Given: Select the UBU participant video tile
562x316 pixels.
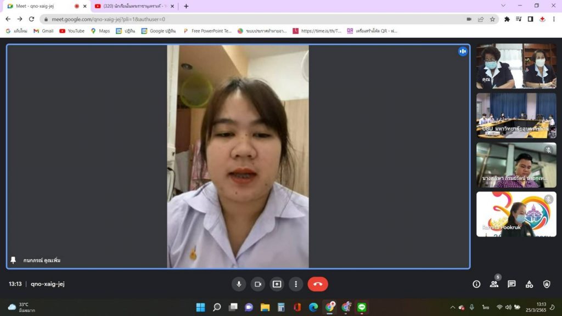Looking at the screenshot, I should click(516, 115).
